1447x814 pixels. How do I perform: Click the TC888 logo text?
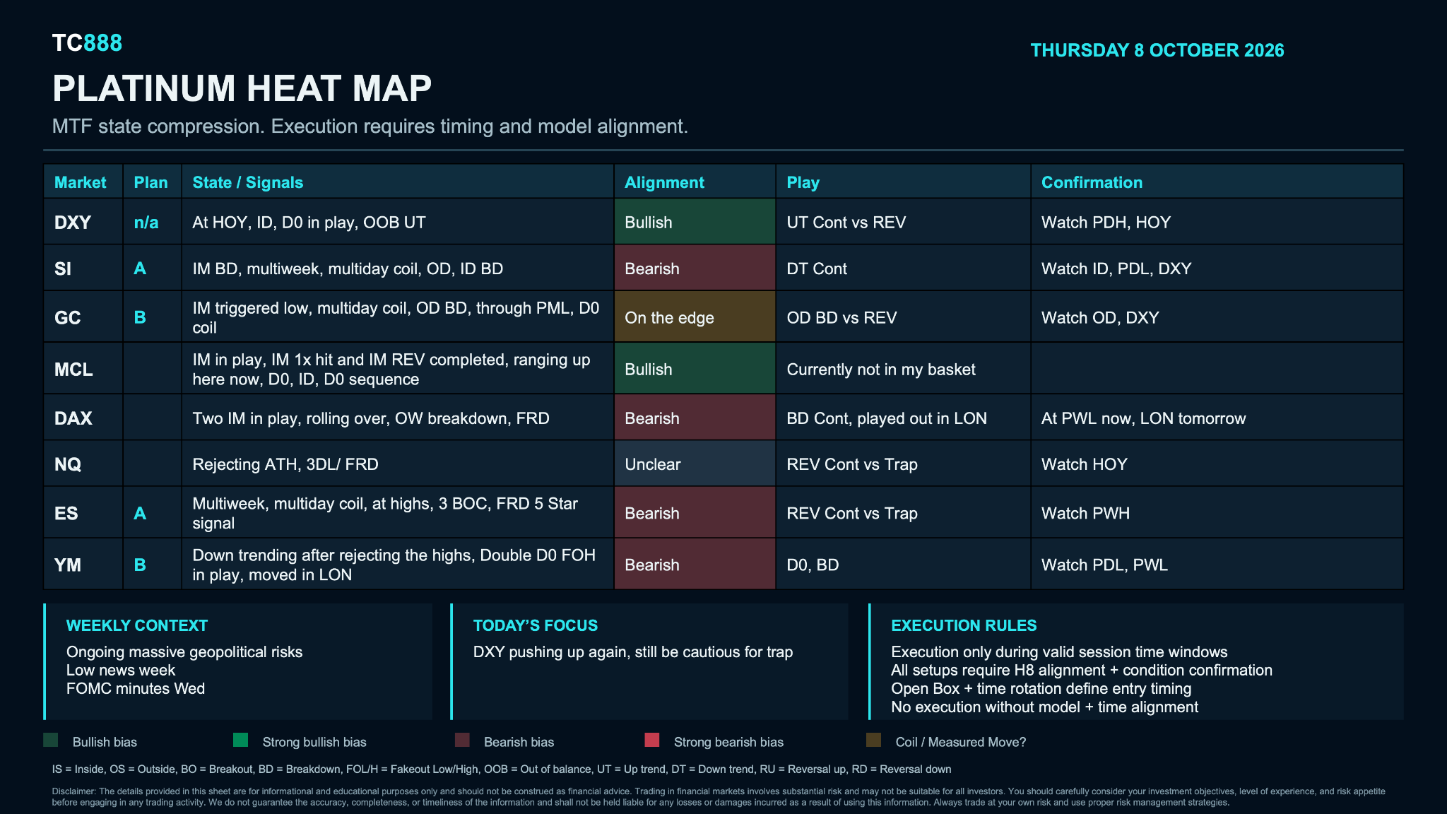click(x=87, y=43)
